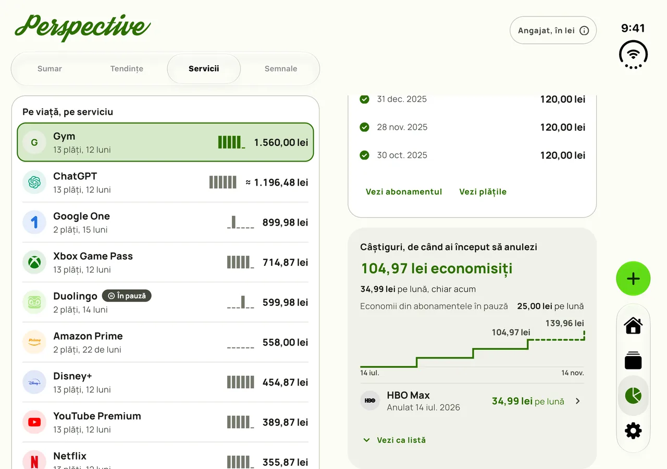Viewport: 667px width, 469px height.
Task: Click the checkmark for 28 nov. 2025 payment
Action: 365,127
